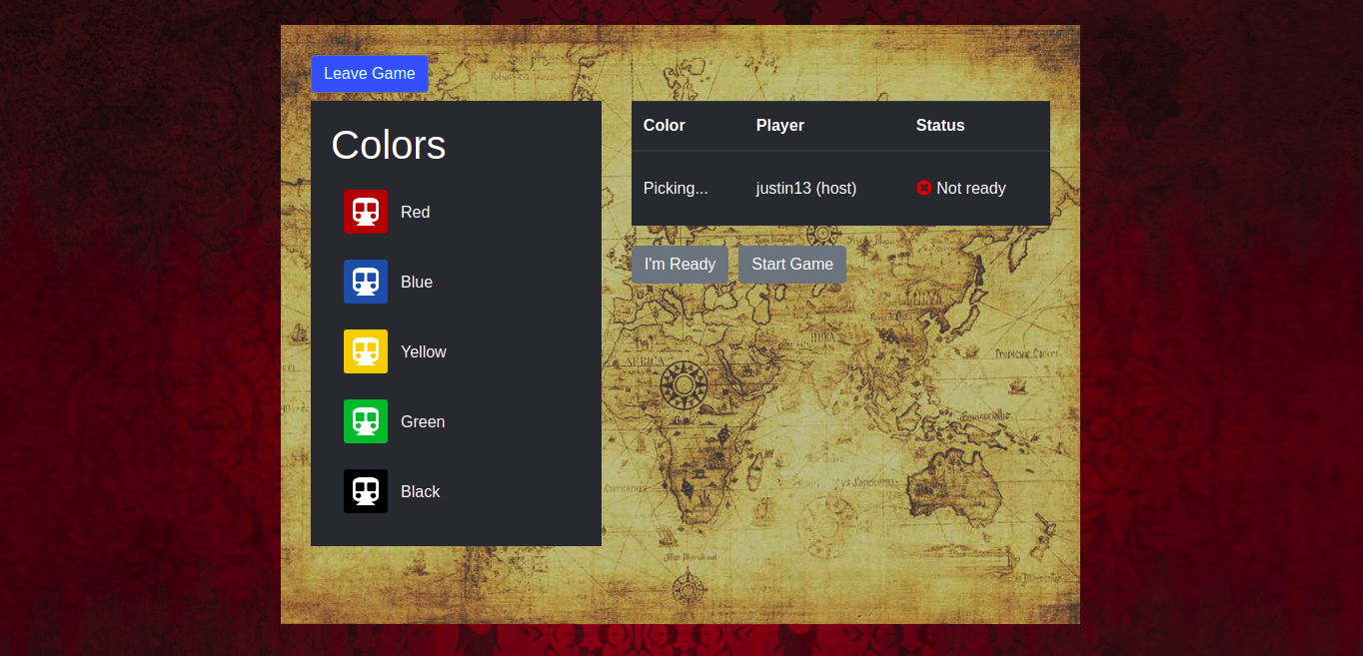This screenshot has height=656, width=1363.
Task: Click the "Picking..." color cell
Action: tap(676, 189)
